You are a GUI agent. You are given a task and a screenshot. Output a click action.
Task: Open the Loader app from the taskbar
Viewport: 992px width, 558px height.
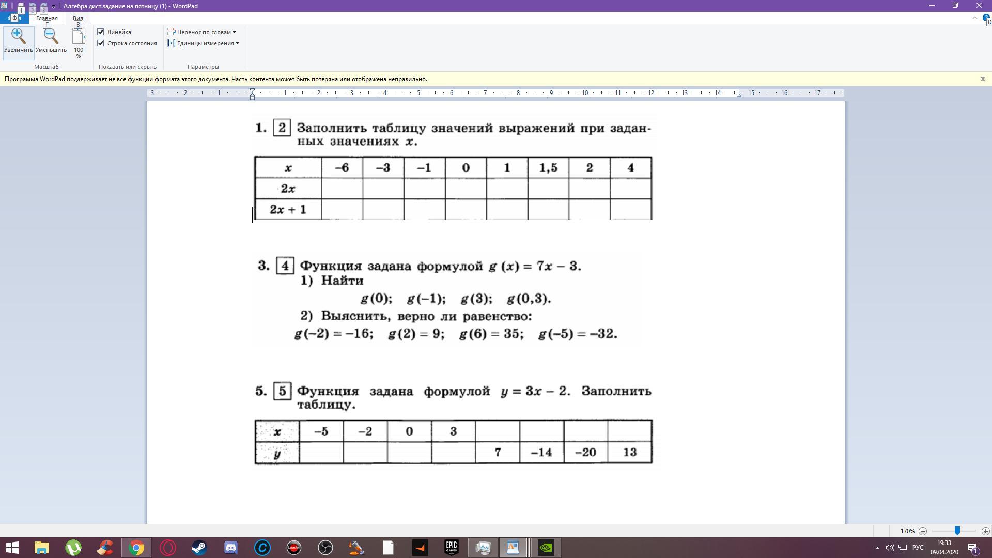(294, 548)
